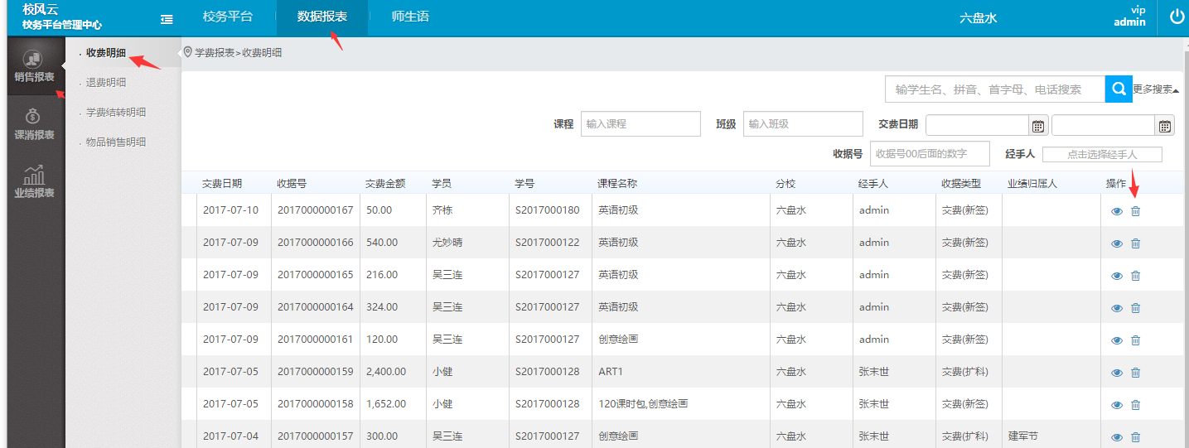The height and width of the screenshot is (448, 1189).
Task: Delete receipt 2017000000158 with trash icon
Action: (1136, 405)
